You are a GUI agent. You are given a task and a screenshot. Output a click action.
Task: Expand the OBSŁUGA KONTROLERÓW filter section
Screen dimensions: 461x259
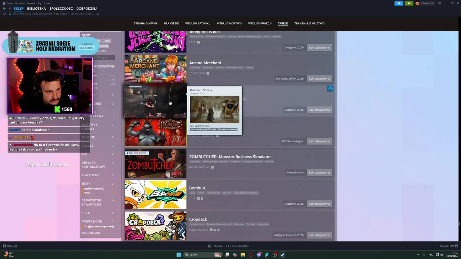(x=98, y=165)
